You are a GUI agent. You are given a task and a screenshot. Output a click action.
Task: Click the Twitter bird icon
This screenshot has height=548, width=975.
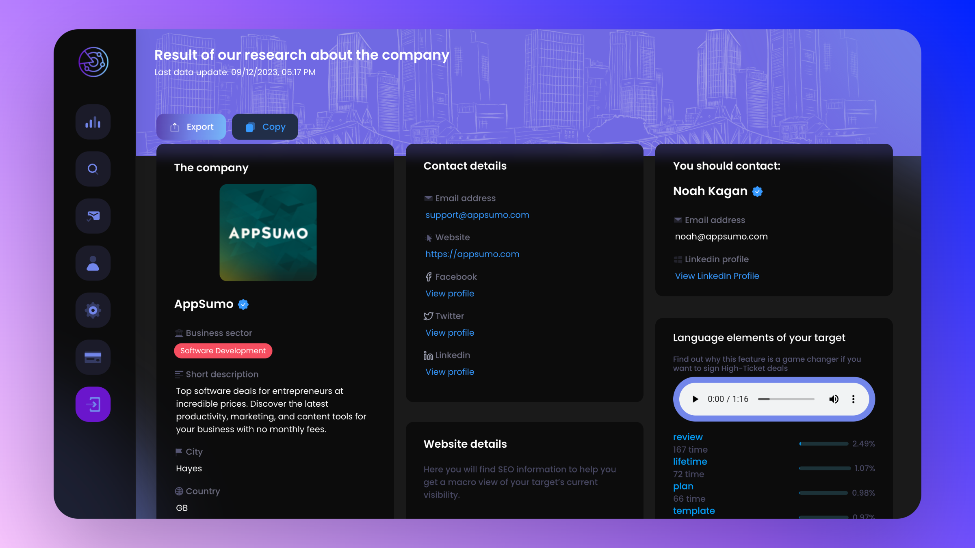point(428,316)
